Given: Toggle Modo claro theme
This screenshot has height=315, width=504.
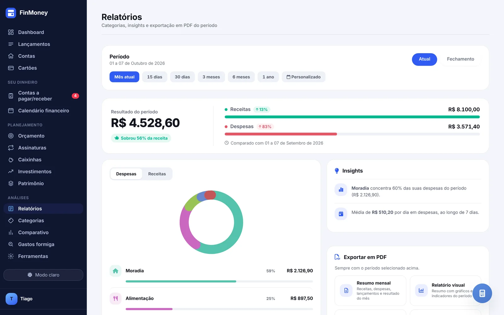Looking at the screenshot, I should coord(43,275).
